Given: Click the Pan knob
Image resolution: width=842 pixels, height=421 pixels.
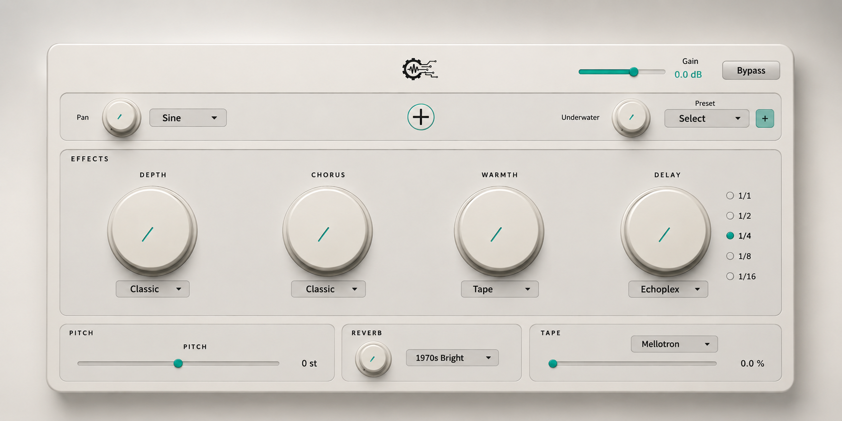Looking at the screenshot, I should (121, 117).
